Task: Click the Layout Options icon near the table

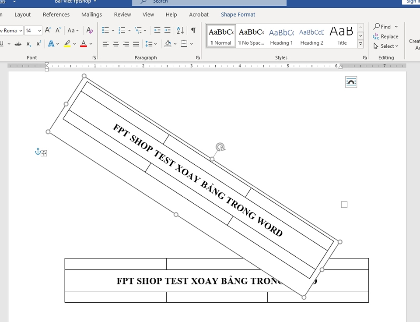Action: click(351, 82)
